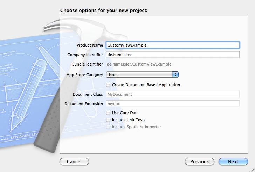The width and height of the screenshot is (255, 172).
Task: Click the Company Identifier field
Action: tap(173, 55)
